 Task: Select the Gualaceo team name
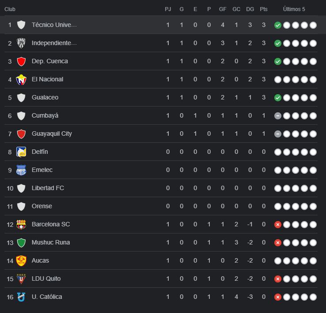tap(45, 97)
